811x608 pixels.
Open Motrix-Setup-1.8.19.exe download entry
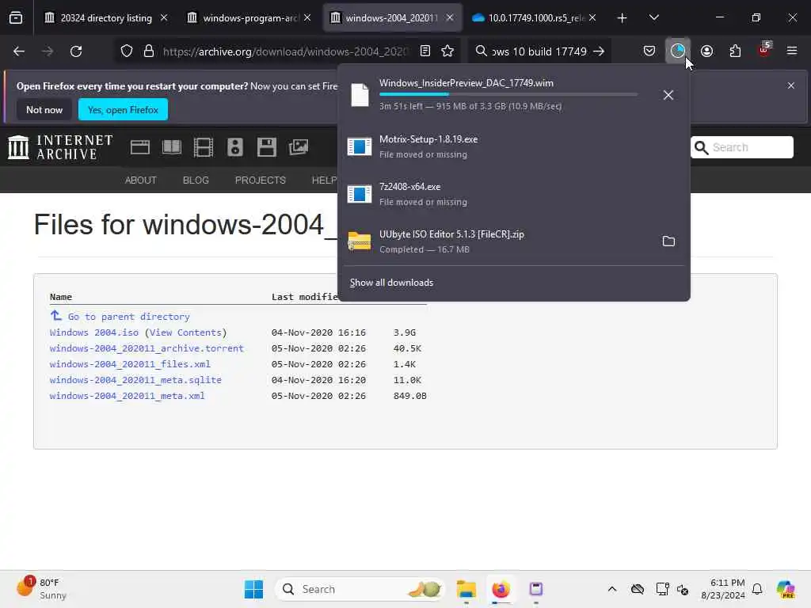513,146
